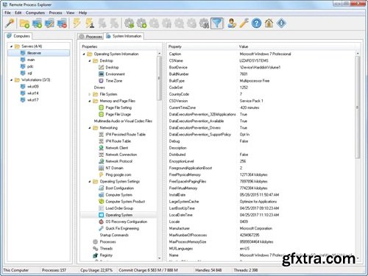
Task: Select the System Information tab
Action: pyautogui.click(x=124, y=36)
